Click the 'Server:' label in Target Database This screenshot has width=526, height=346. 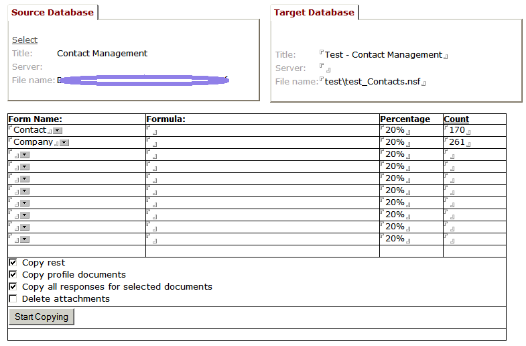(x=291, y=68)
